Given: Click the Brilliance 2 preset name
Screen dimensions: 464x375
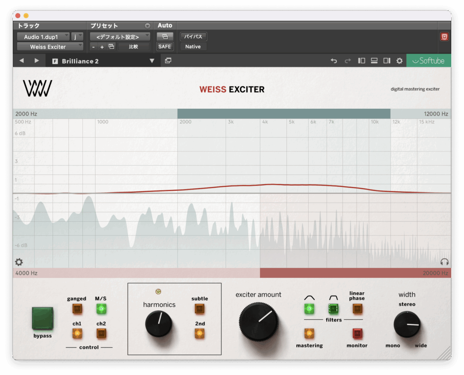Looking at the screenshot, I should point(80,61).
